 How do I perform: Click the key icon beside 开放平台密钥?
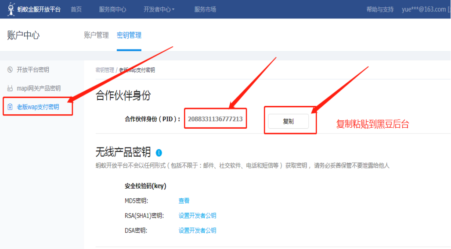coord(10,70)
